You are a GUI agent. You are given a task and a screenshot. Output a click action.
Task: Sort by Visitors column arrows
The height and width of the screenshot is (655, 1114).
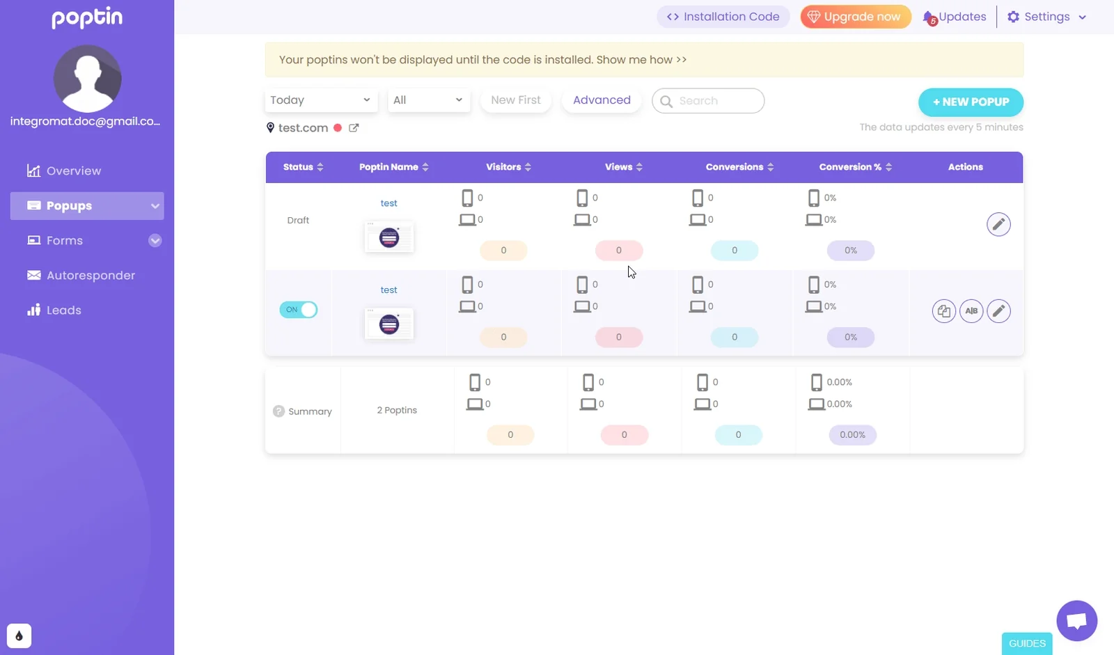tap(528, 167)
